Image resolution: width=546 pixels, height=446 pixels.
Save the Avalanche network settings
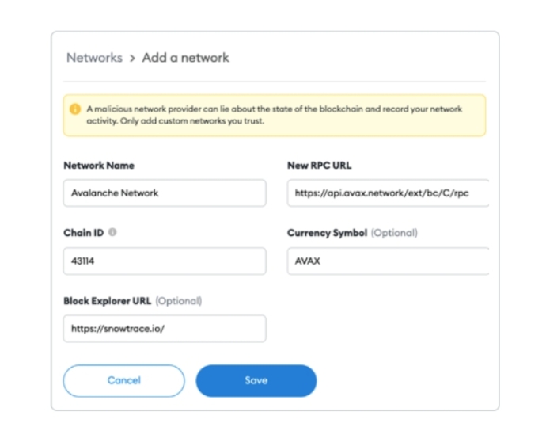click(x=256, y=380)
